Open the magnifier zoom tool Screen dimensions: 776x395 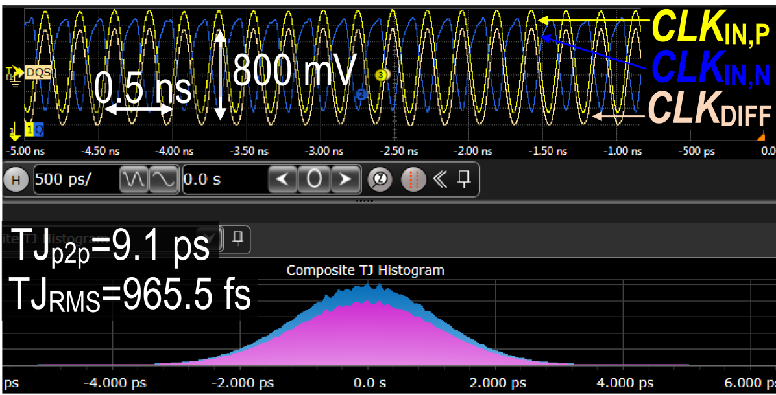(380, 179)
